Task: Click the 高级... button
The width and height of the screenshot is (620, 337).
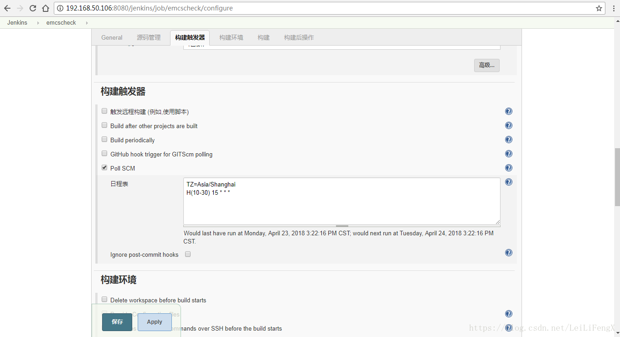Action: (x=487, y=65)
